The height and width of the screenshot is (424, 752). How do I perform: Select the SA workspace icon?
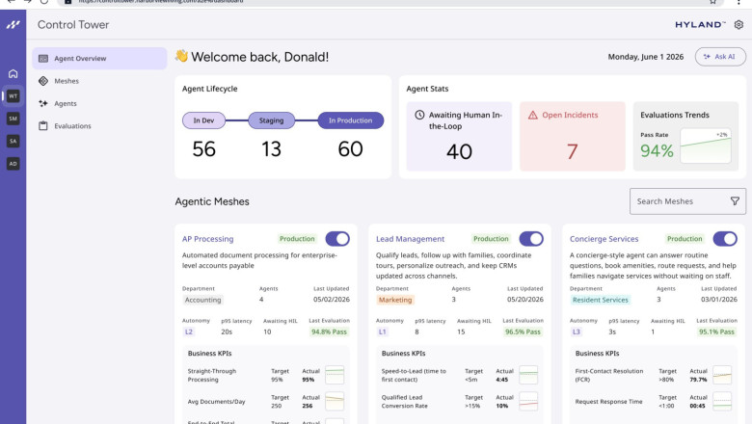13,141
